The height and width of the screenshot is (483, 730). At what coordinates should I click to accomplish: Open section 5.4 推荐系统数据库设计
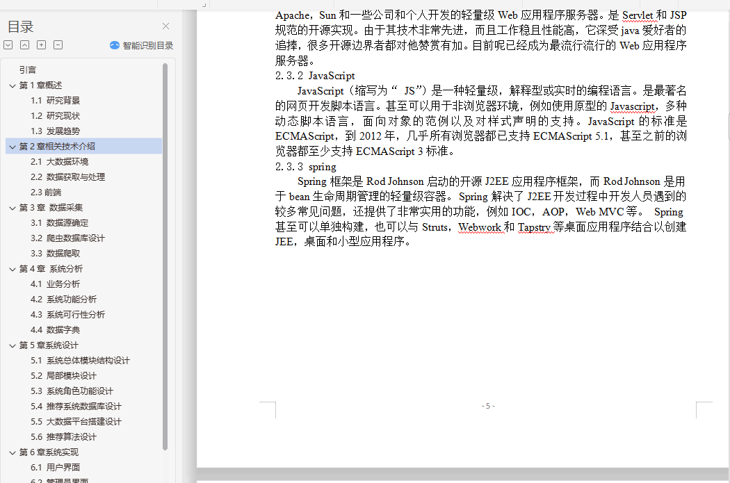pos(76,407)
